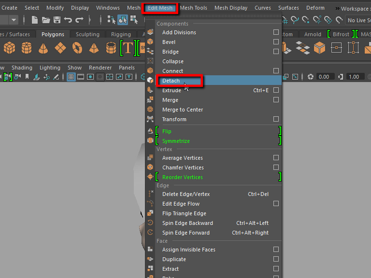The width and height of the screenshot is (371, 278).
Task: Switch to the Sculpting shelf tab
Action: [x=87, y=34]
